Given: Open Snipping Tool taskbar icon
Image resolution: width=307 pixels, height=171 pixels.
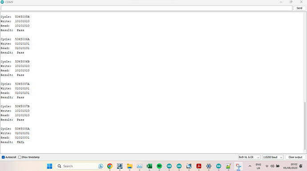Looking at the screenshot, I should click(x=238, y=166).
